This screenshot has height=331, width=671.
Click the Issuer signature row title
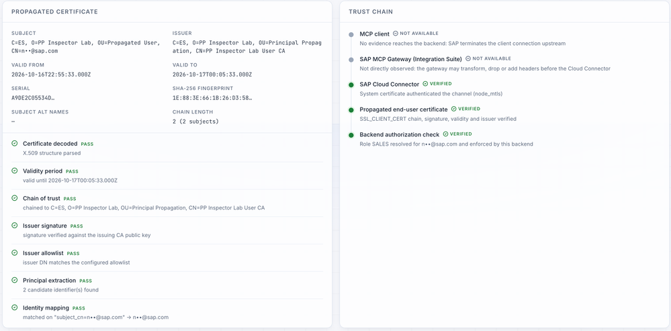coord(45,226)
